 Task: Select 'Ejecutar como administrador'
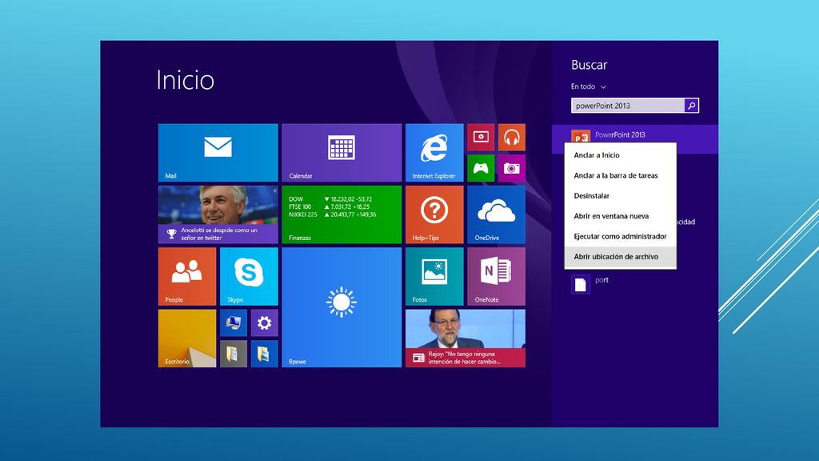[621, 236]
